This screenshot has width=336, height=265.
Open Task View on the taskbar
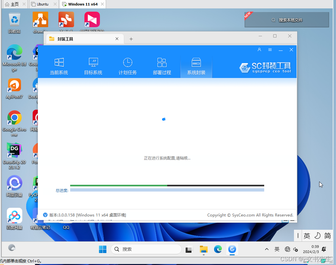189,249
